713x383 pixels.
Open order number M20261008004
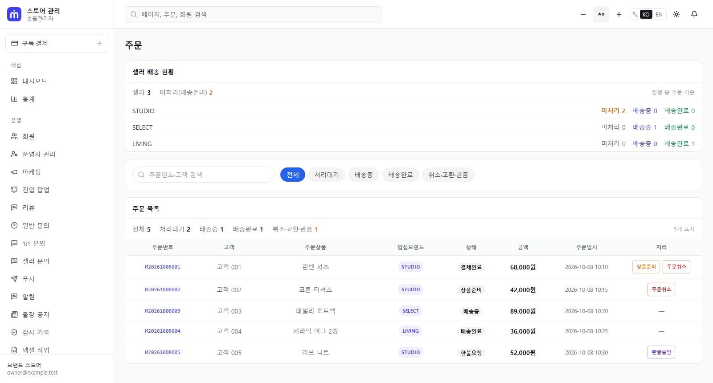163,331
